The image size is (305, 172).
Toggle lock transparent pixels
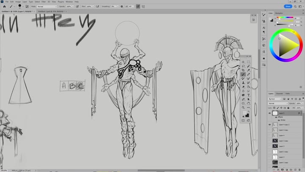point(274,108)
